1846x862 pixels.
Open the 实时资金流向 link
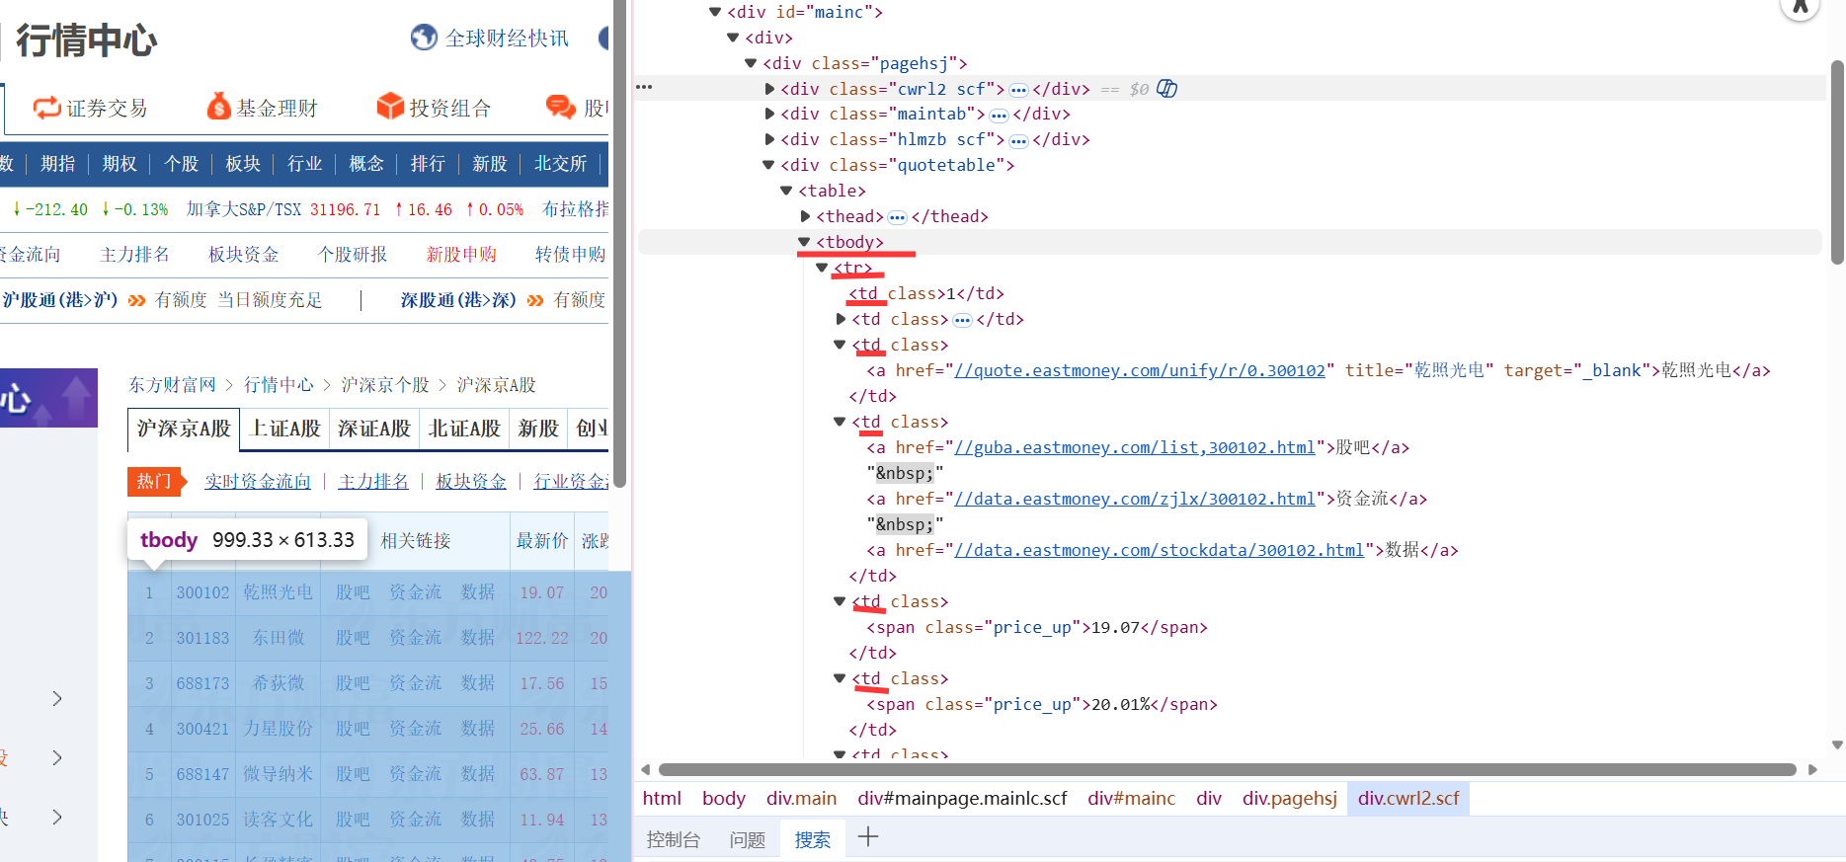point(258,481)
